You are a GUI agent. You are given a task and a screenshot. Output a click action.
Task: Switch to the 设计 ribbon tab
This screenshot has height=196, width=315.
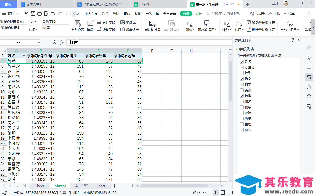[x=199, y=14]
